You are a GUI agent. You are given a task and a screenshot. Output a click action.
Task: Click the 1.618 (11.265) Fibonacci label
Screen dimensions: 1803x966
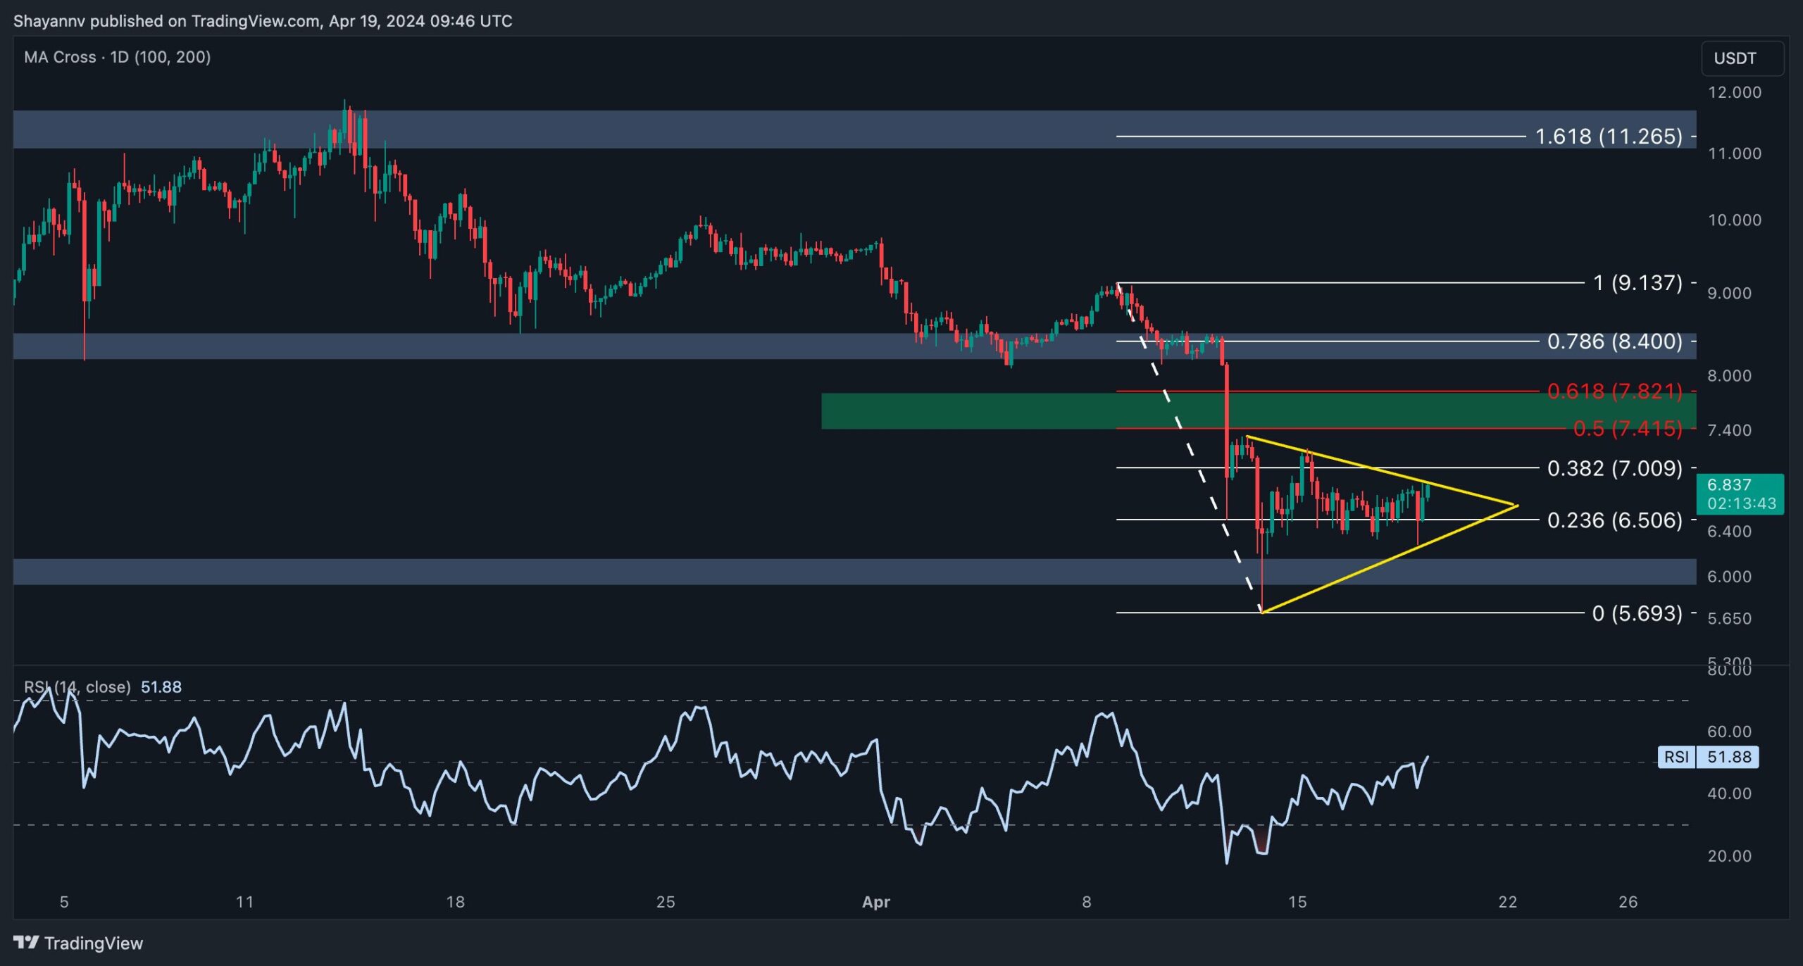click(1609, 136)
